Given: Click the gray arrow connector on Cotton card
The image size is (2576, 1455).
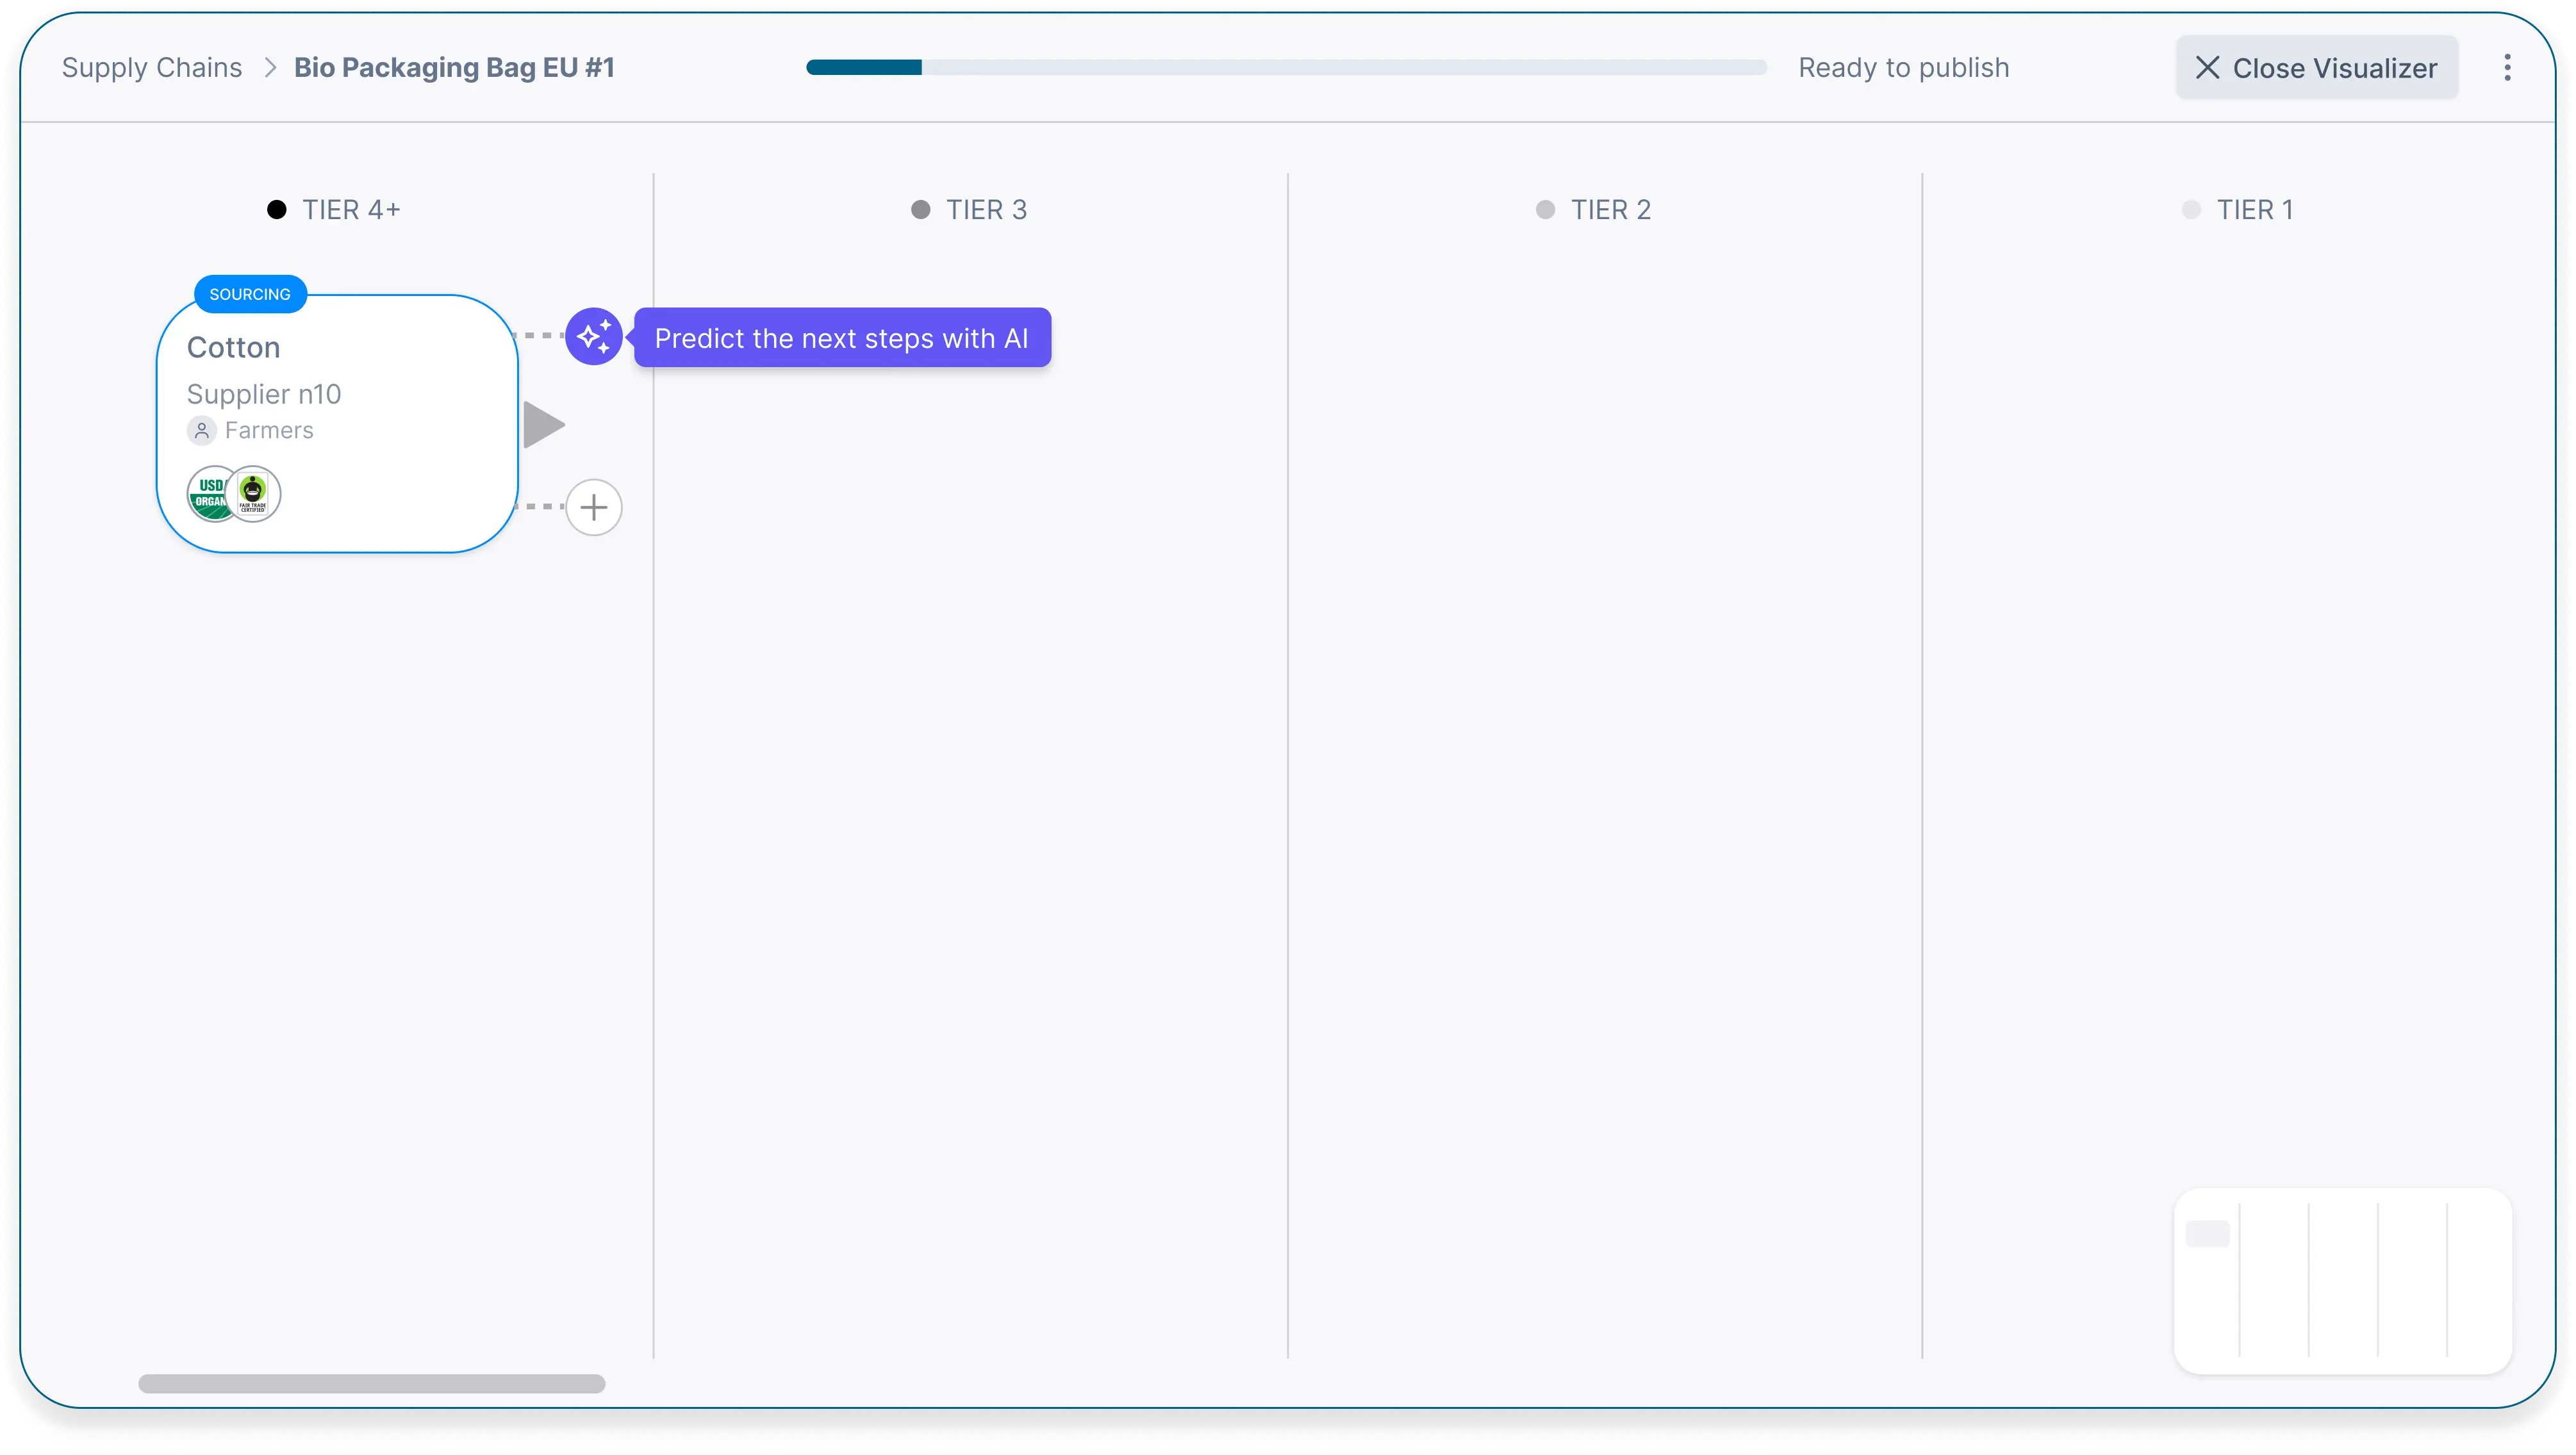Looking at the screenshot, I should pos(543,425).
